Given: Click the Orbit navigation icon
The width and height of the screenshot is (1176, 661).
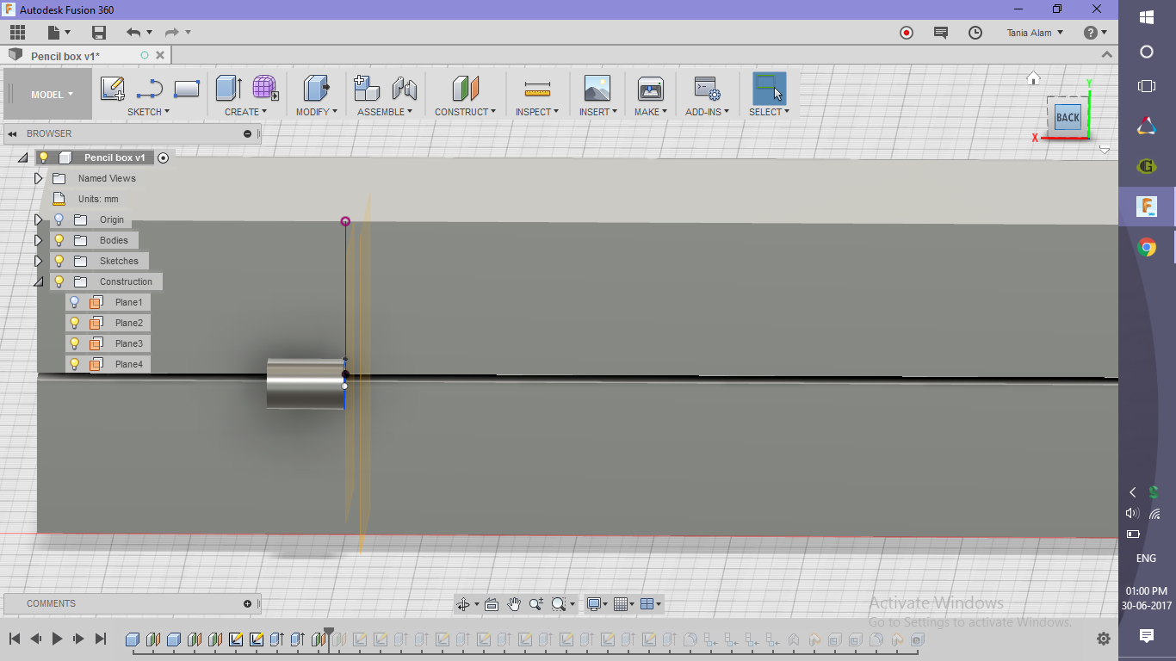Looking at the screenshot, I should point(463,604).
